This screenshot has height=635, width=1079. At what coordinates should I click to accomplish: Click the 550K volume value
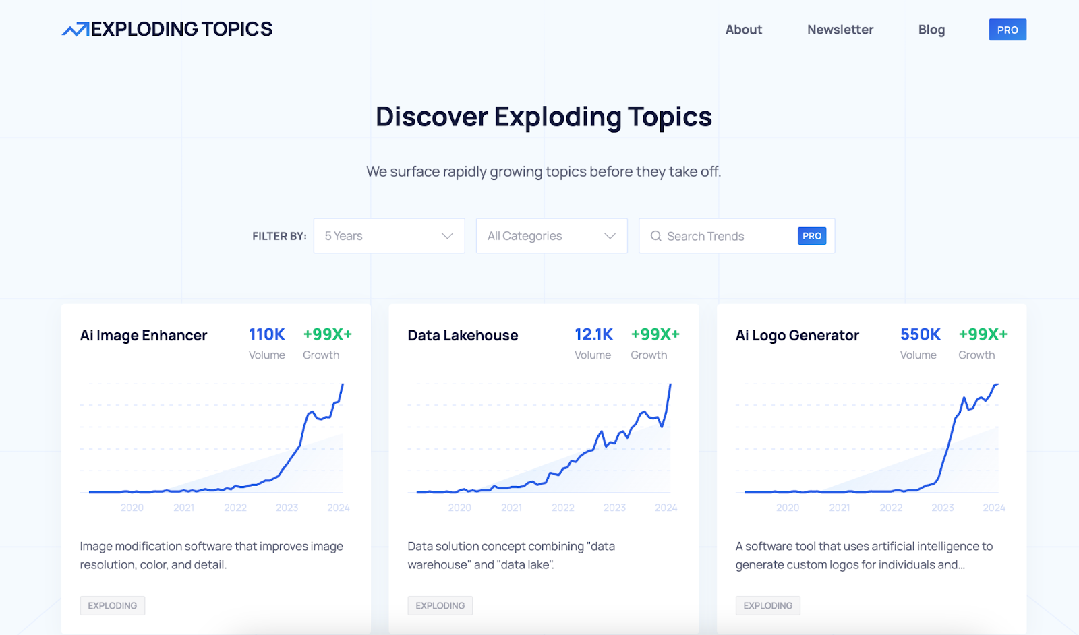(921, 334)
